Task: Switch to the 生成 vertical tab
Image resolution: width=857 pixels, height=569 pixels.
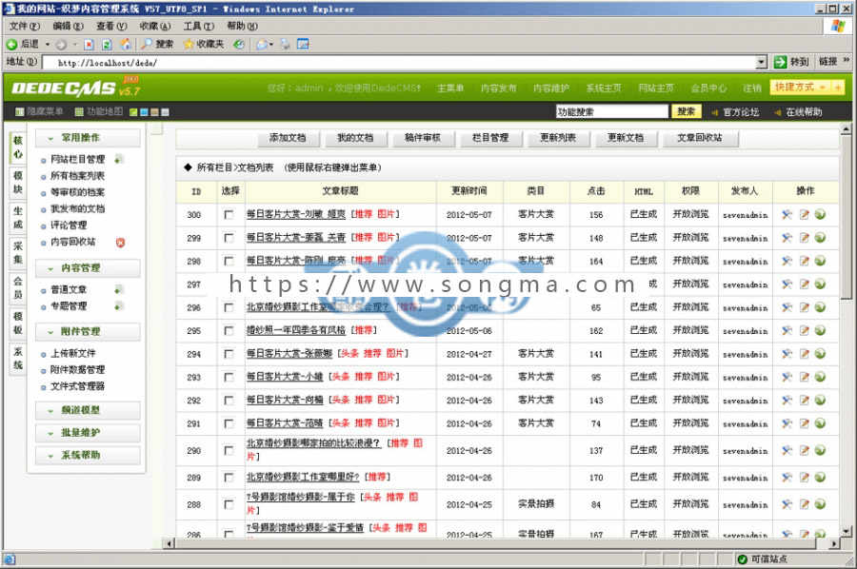Action: [18, 217]
